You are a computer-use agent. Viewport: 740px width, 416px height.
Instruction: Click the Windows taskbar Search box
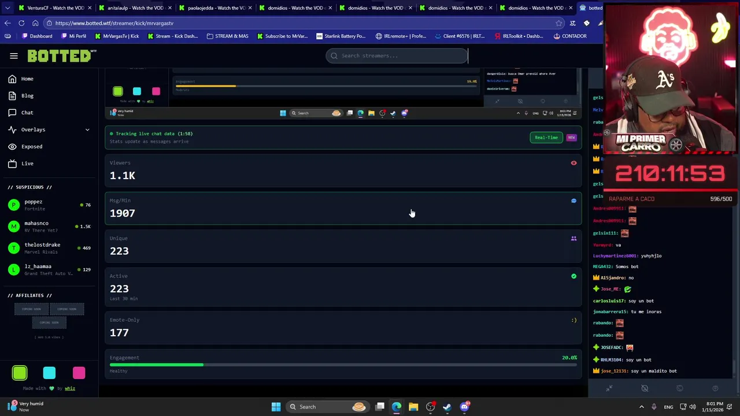[x=328, y=407]
